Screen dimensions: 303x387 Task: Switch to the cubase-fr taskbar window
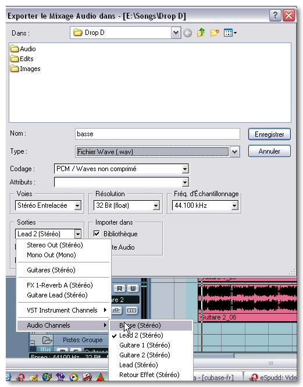tap(217, 377)
